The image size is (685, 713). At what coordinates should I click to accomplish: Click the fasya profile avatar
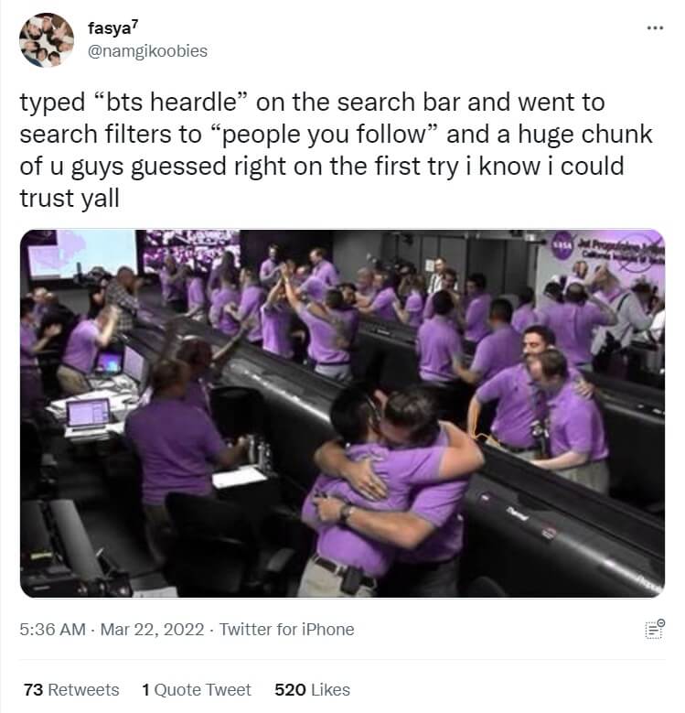point(47,40)
